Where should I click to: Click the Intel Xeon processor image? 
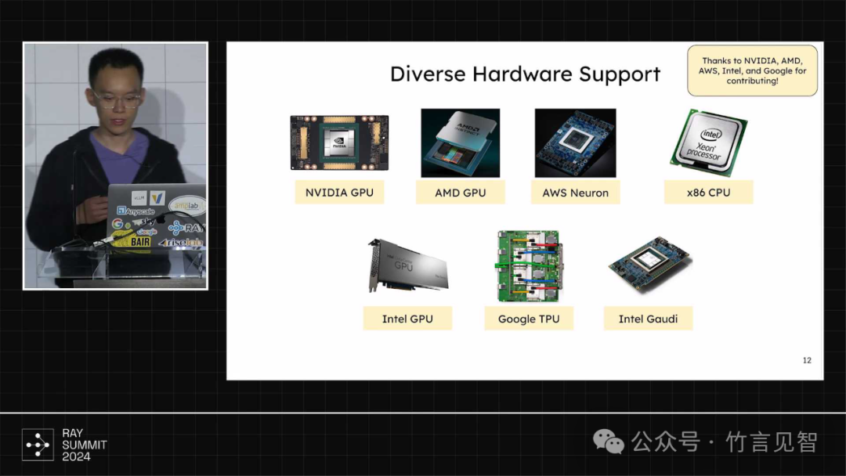point(708,142)
